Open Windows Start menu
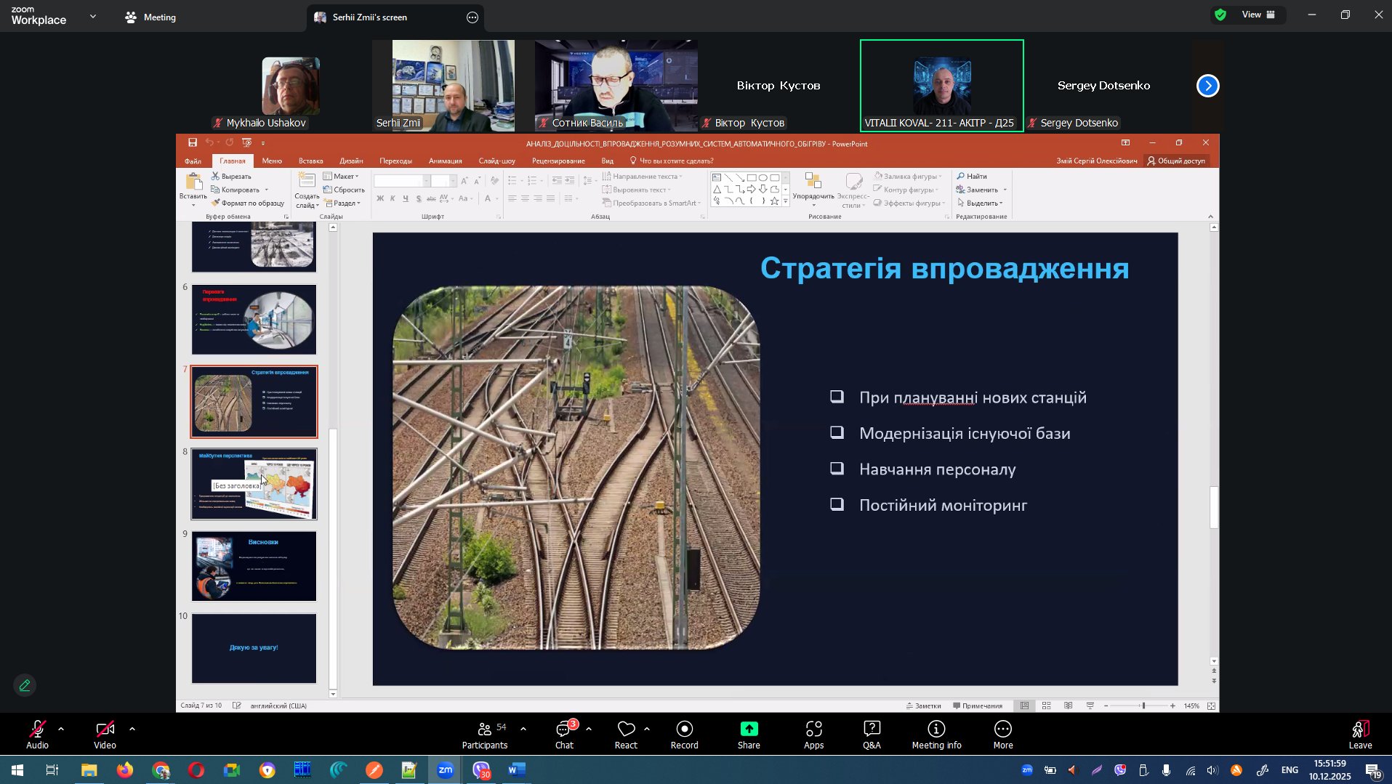1392x784 pixels. (17, 770)
